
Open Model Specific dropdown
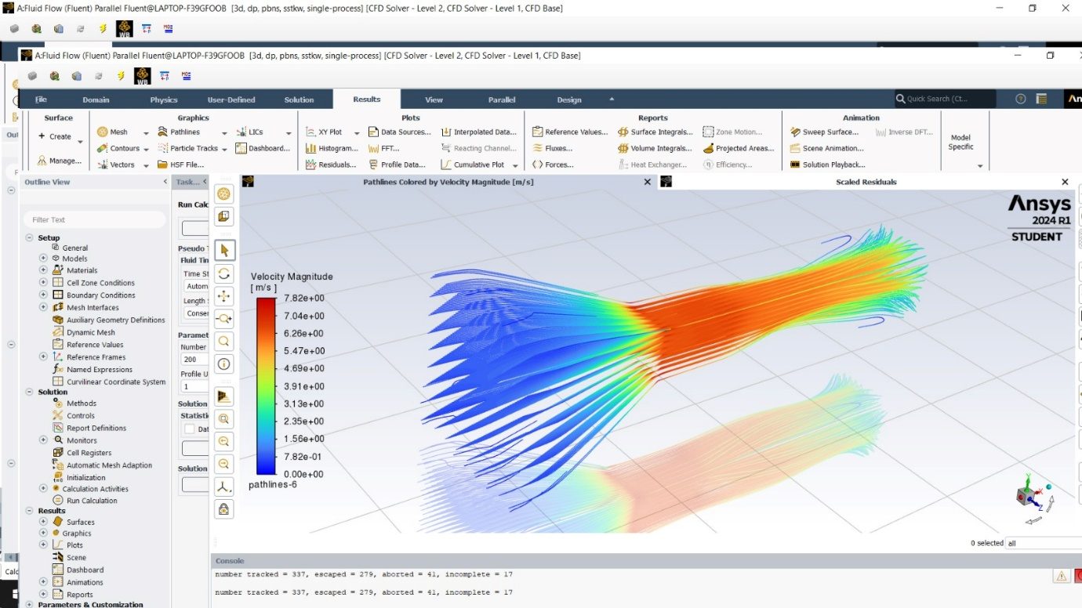(x=979, y=165)
